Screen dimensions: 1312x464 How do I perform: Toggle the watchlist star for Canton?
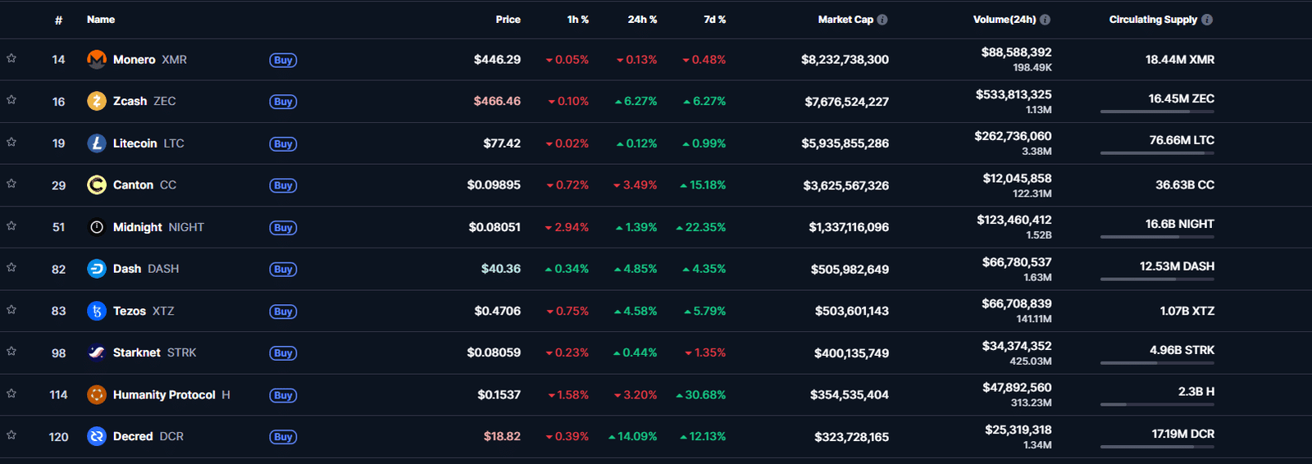click(11, 184)
